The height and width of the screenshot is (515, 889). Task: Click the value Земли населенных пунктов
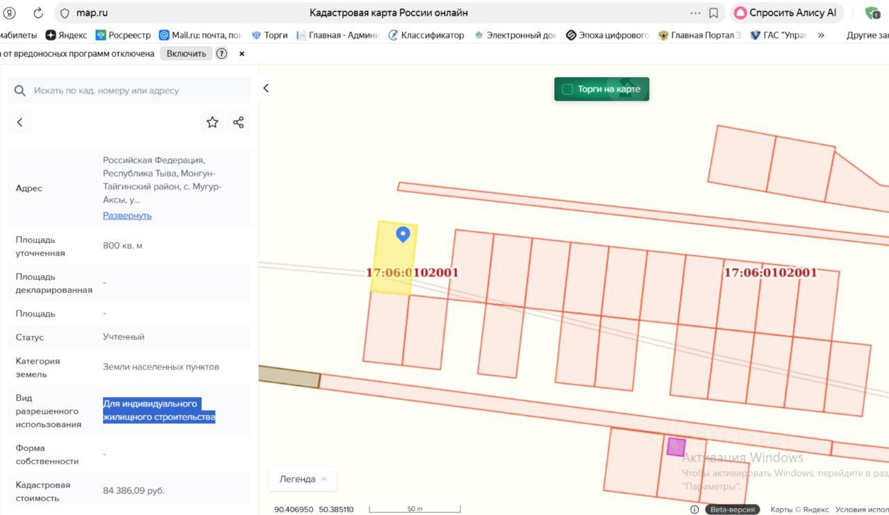coord(161,366)
